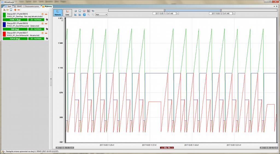Image resolution: width=280 pixels, height=154 pixels.
Task: Collapse the left panel with the splitter arrow
Action: click(x=51, y=79)
